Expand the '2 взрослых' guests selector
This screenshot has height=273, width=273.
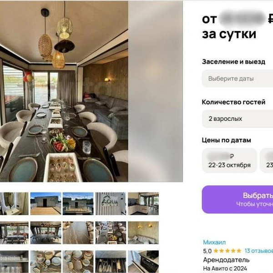click(x=238, y=119)
